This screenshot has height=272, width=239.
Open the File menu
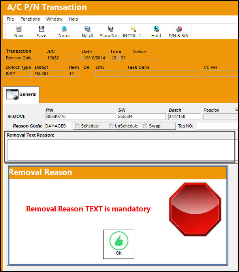(x=10, y=19)
